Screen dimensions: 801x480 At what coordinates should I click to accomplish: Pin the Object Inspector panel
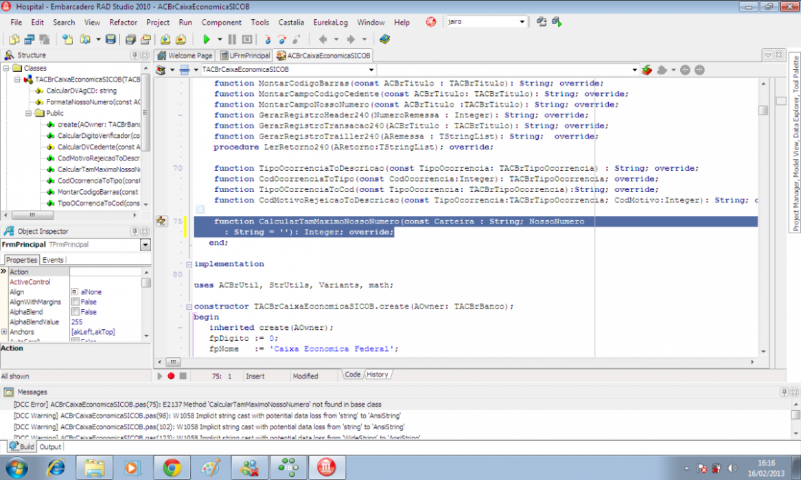(135, 231)
